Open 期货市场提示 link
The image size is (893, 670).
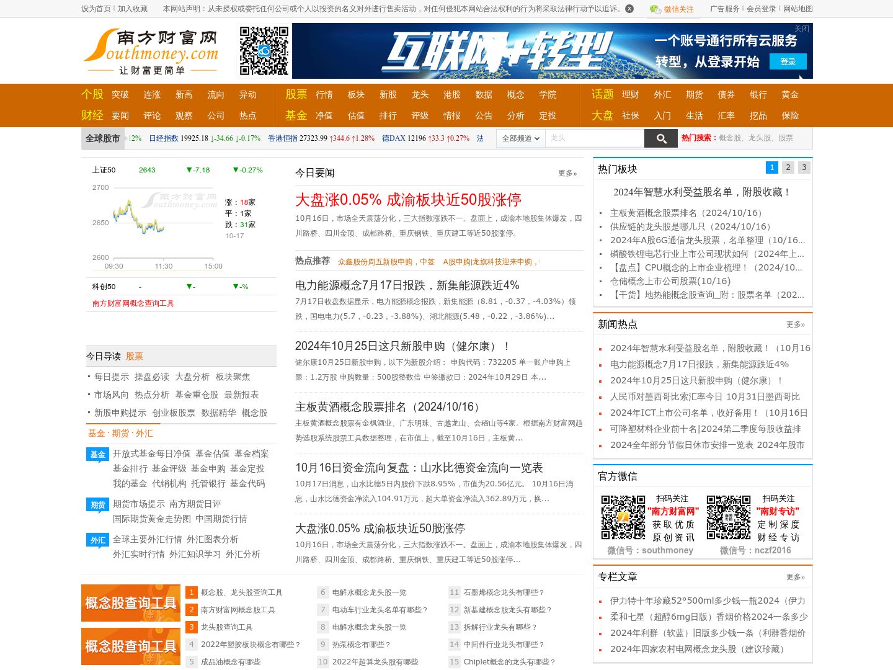click(139, 504)
